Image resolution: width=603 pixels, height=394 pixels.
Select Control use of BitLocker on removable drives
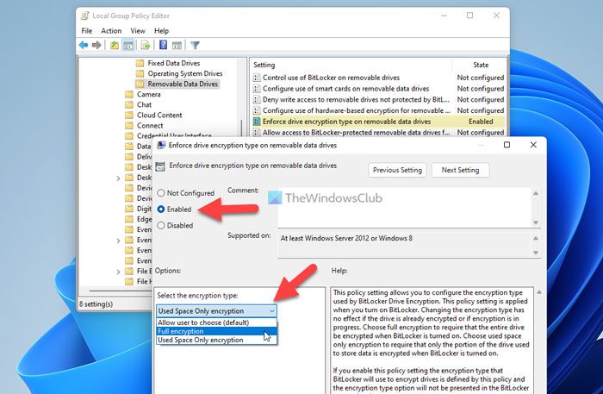tap(331, 78)
